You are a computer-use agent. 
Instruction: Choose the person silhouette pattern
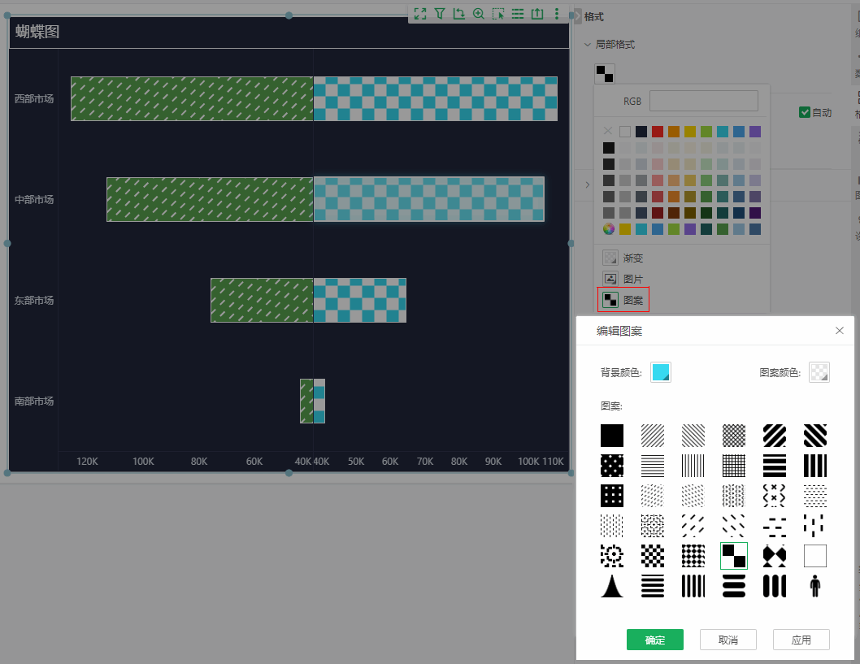[815, 586]
